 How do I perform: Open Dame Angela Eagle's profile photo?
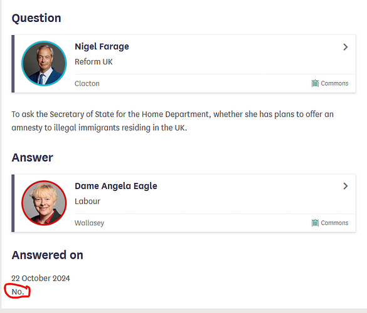(x=44, y=203)
